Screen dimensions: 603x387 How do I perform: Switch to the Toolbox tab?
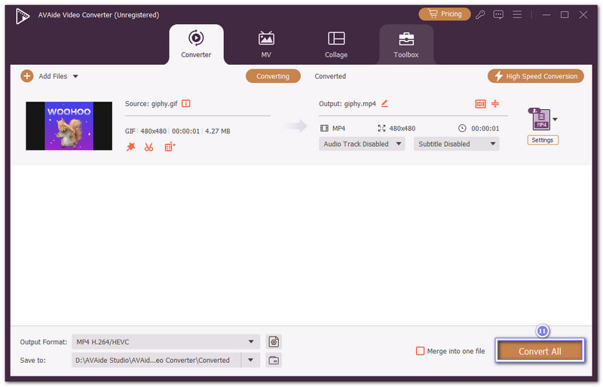(406, 44)
